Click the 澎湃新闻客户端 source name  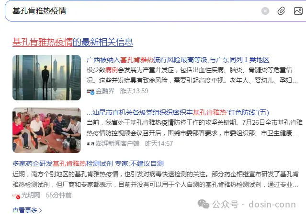pos(117,143)
